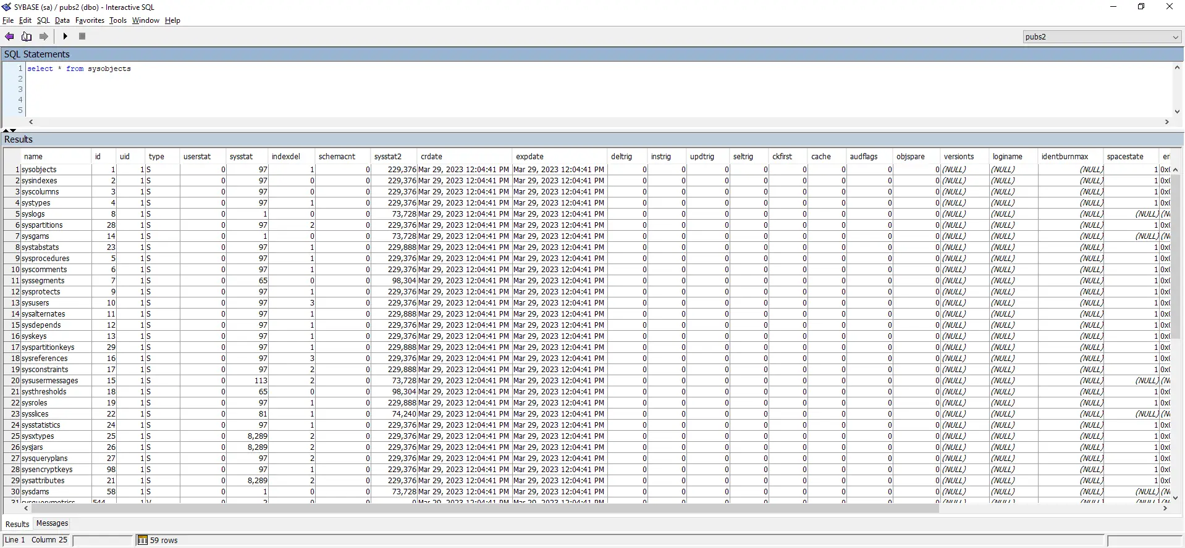
Task: Click the results vertical scrollbar thumb
Action: 1175,256
